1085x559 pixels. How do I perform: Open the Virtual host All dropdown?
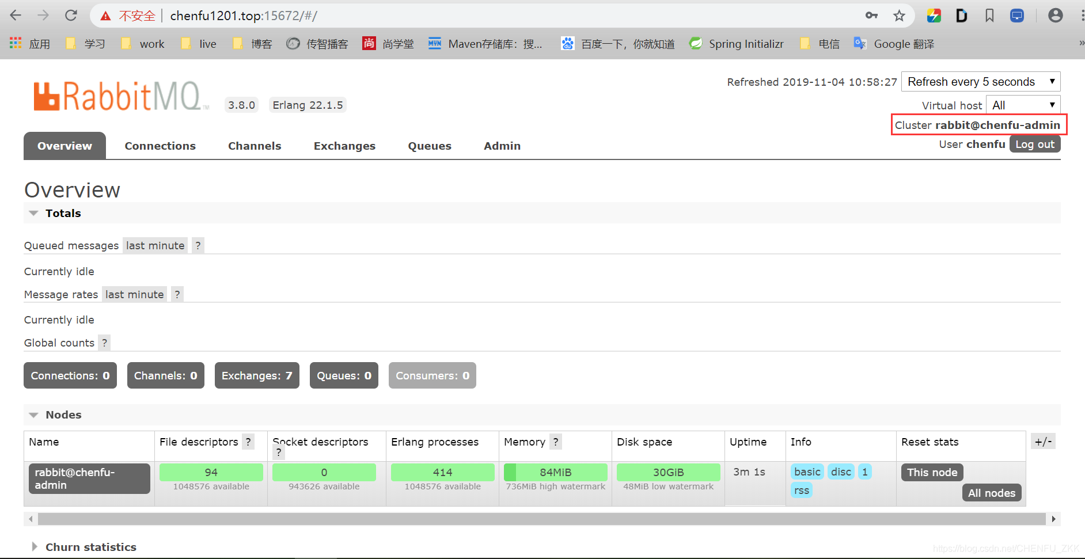tap(1023, 105)
